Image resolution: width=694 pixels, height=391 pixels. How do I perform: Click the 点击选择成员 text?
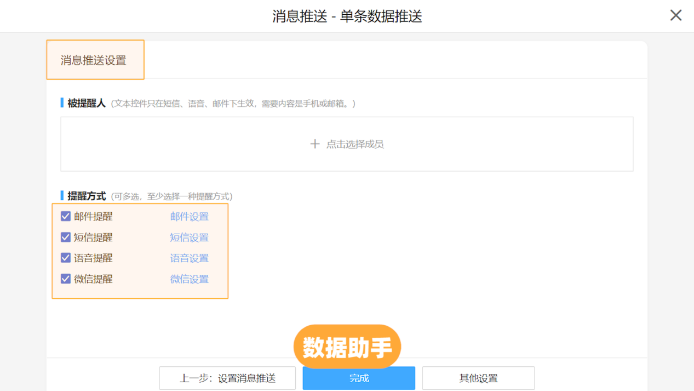click(354, 144)
